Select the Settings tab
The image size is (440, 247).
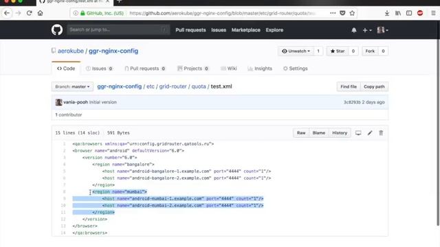(x=295, y=69)
